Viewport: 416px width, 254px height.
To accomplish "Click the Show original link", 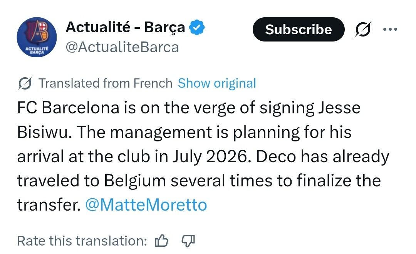I will coord(216,83).
